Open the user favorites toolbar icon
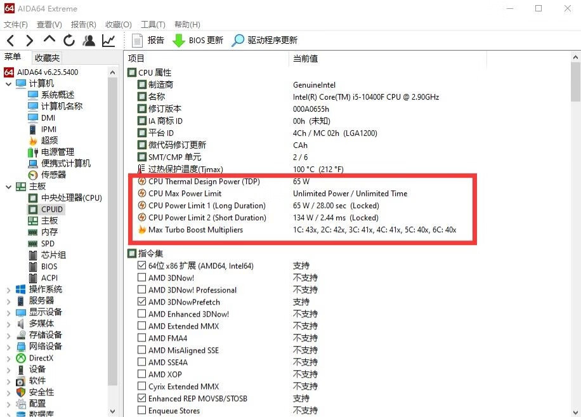The width and height of the screenshot is (581, 417). pos(89,40)
